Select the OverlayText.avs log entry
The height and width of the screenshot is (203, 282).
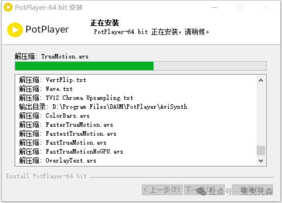[57, 160]
